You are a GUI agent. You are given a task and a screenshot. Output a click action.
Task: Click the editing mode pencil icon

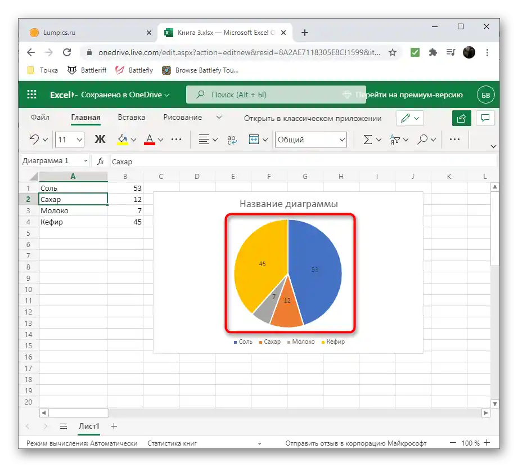pos(406,118)
